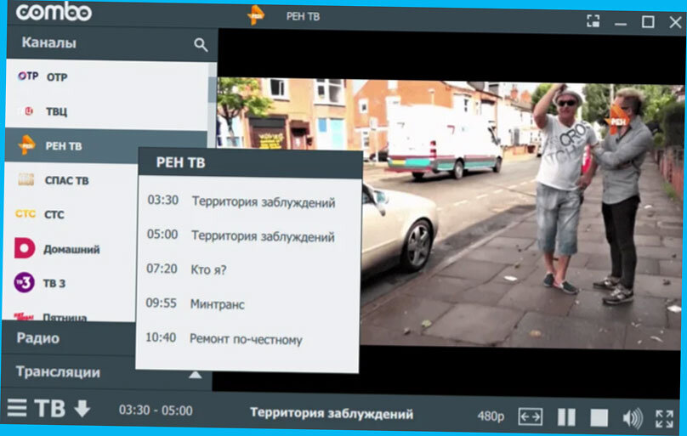Viewport: 687px width, 436px height.
Task: Click the ТВ 3 purple logo icon
Action: (x=24, y=282)
